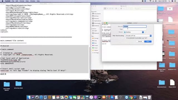Viewport: 178px width, 100px height.
Task: Select Downloads in Finder sidebar
Action: (96, 23)
